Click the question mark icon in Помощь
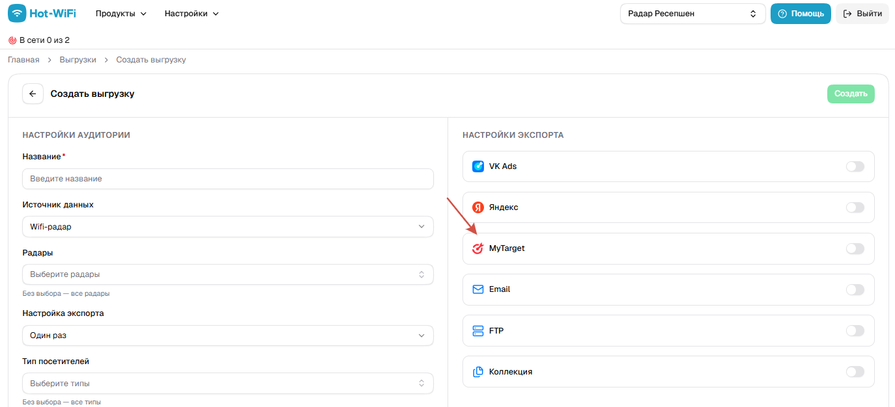Viewport: 895px width, 407px height. tap(782, 14)
